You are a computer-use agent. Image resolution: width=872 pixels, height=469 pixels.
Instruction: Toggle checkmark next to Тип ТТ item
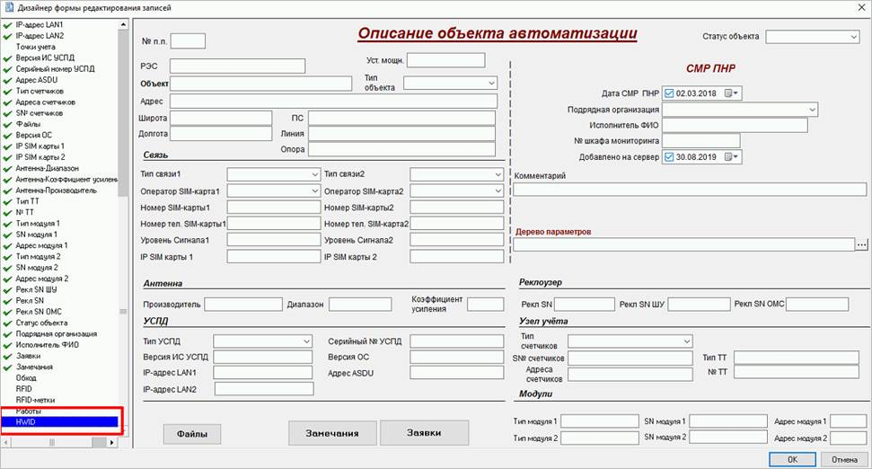click(x=7, y=201)
